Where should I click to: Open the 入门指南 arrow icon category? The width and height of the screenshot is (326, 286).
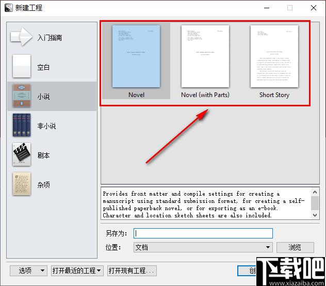coord(22,37)
